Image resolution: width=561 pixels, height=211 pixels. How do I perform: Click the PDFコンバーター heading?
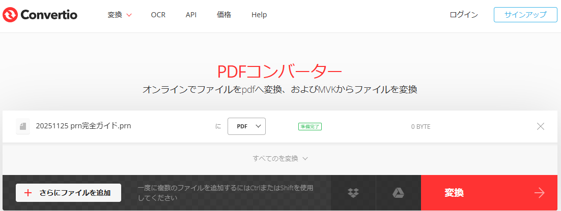pyautogui.click(x=280, y=72)
